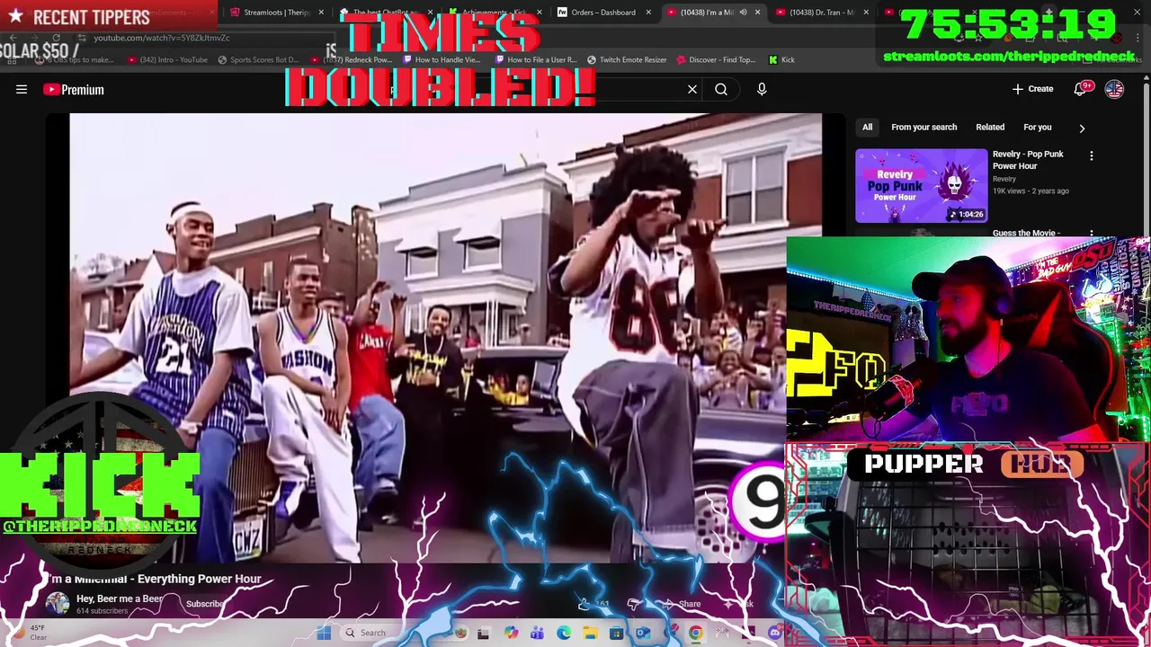Open options menu for Revelry Pop Punk video
1151x647 pixels.
[1092, 155]
